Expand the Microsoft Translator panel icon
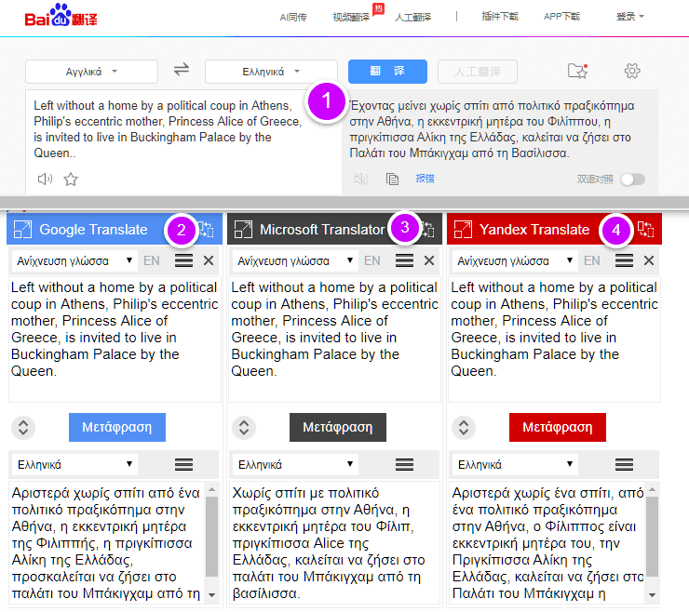689x612 pixels. 243,229
